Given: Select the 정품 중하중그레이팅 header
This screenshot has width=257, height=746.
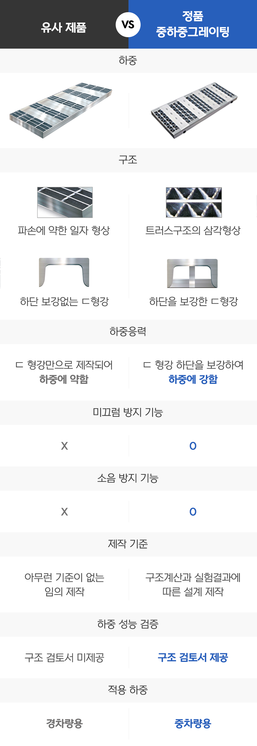Looking at the screenshot, I should click(192, 24).
